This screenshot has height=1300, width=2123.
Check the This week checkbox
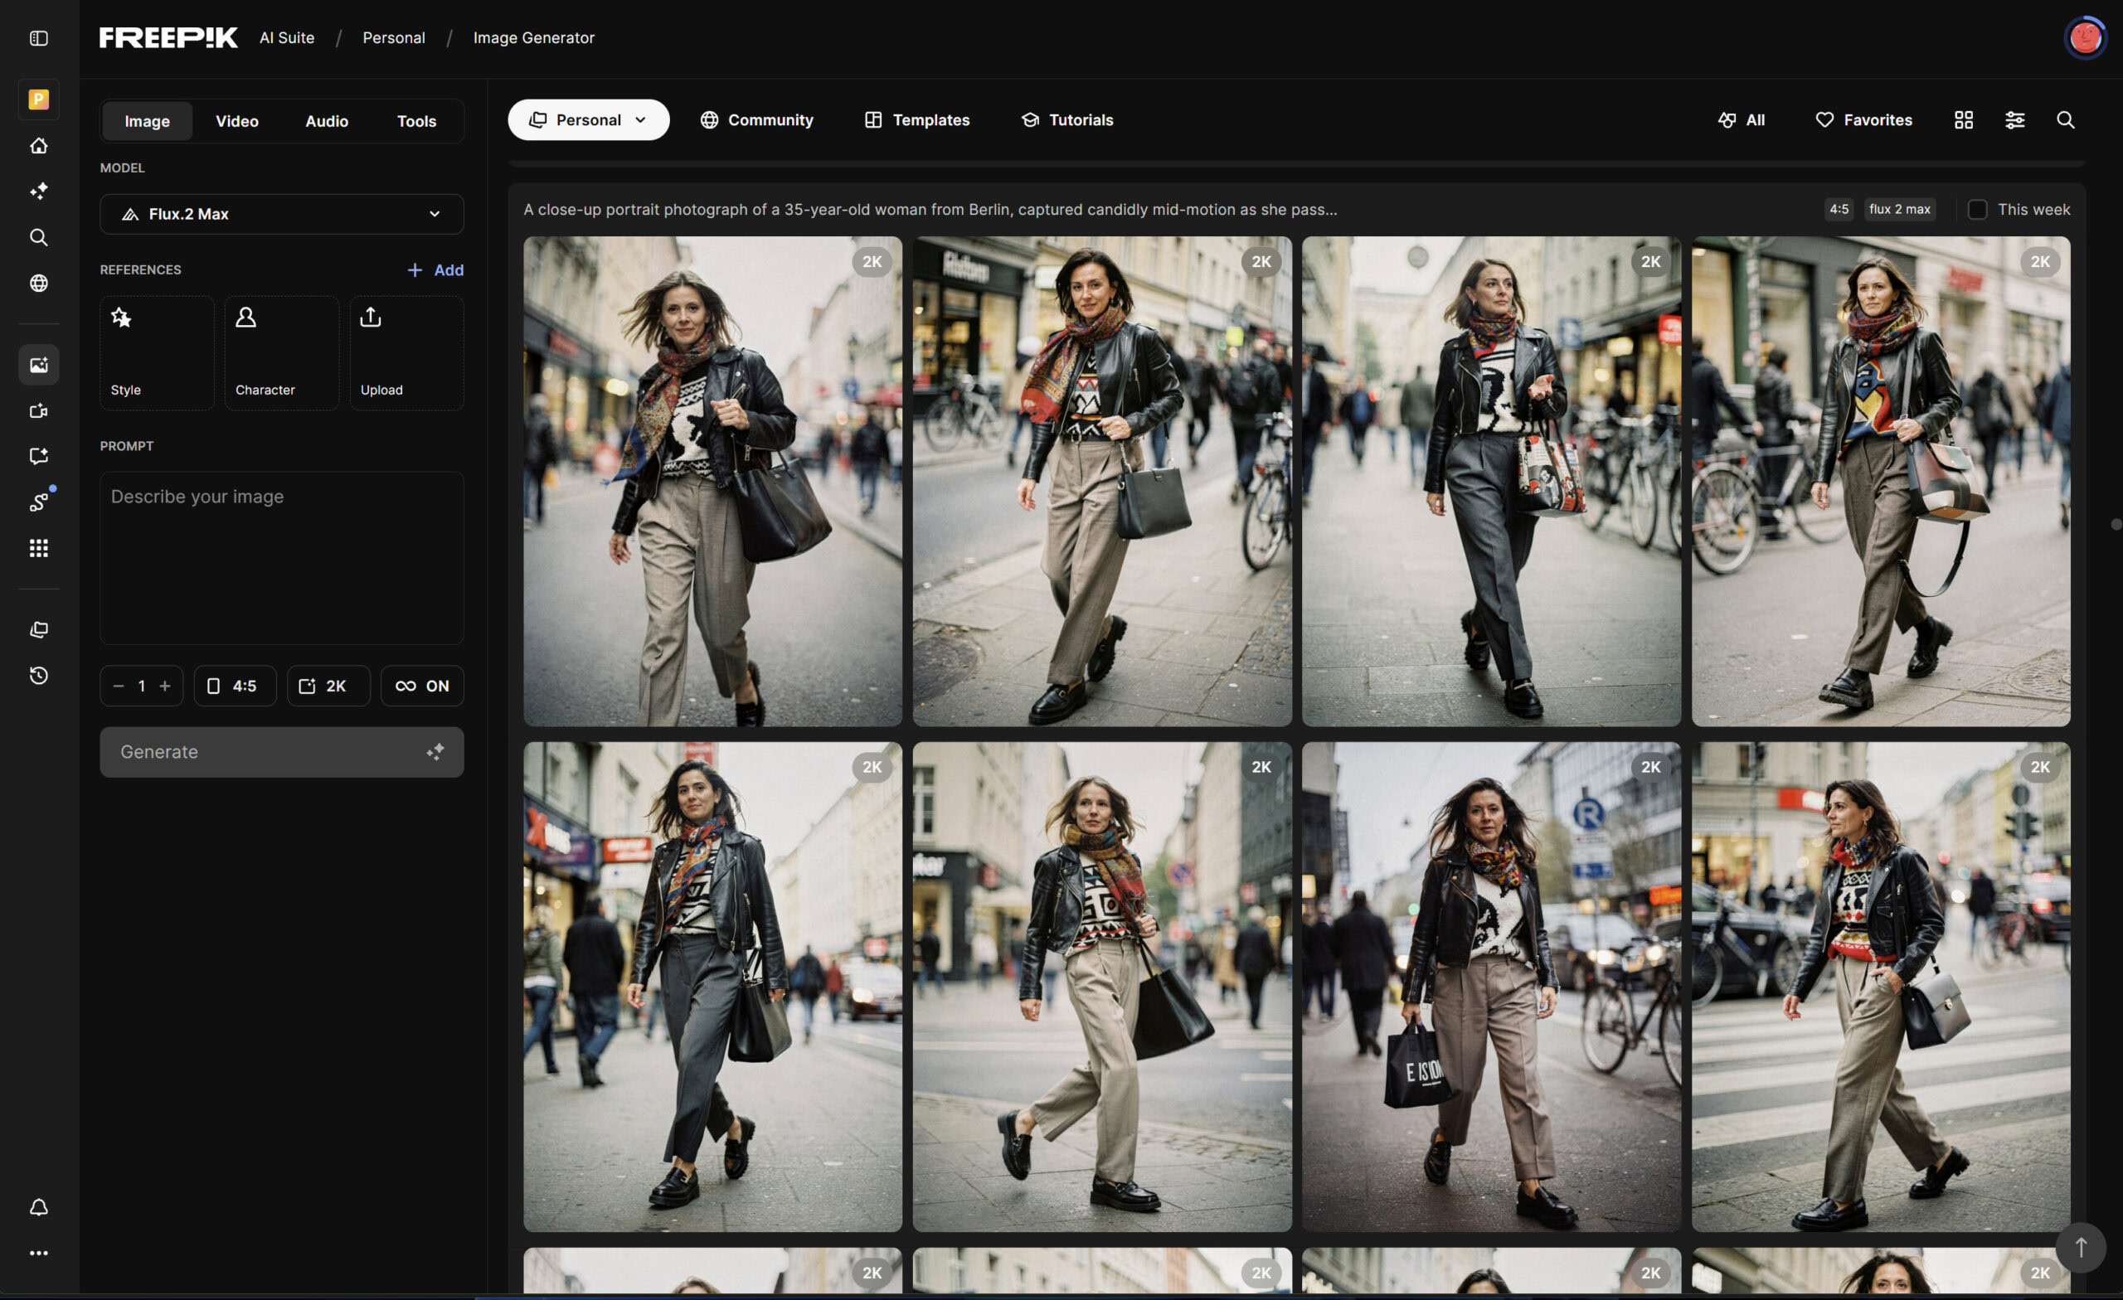pyautogui.click(x=1976, y=210)
